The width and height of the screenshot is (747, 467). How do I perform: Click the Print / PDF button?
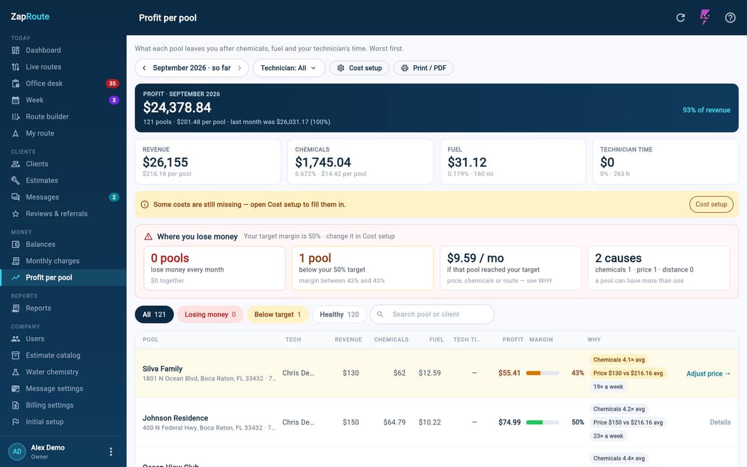(x=423, y=68)
